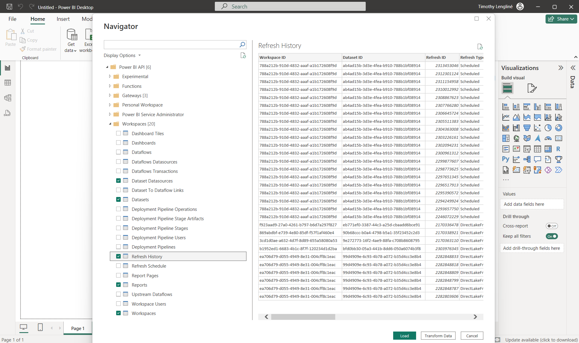579x343 pixels.
Task: Click the Navigator search magnifier icon
Action: coord(242,45)
